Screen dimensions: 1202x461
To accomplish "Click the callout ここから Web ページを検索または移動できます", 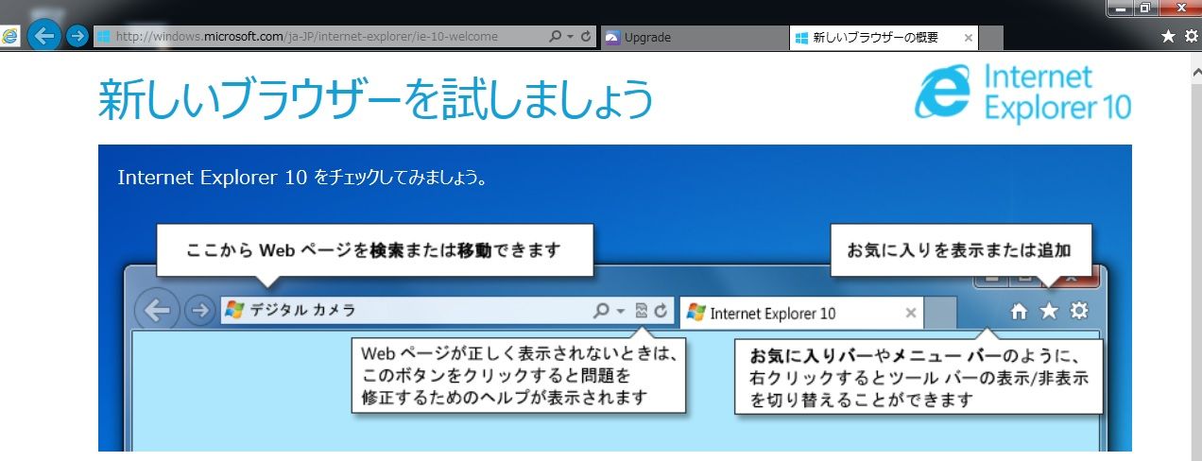I will 374,250.
